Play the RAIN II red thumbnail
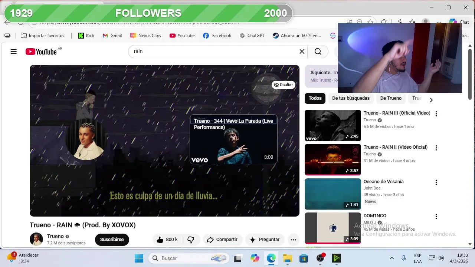 click(333, 160)
